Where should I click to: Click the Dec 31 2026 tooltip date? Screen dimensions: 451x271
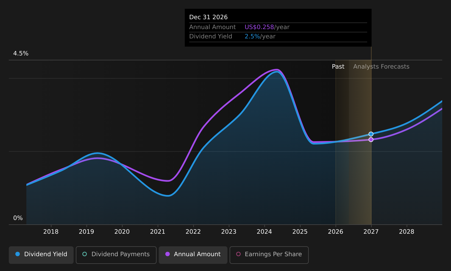(208, 17)
